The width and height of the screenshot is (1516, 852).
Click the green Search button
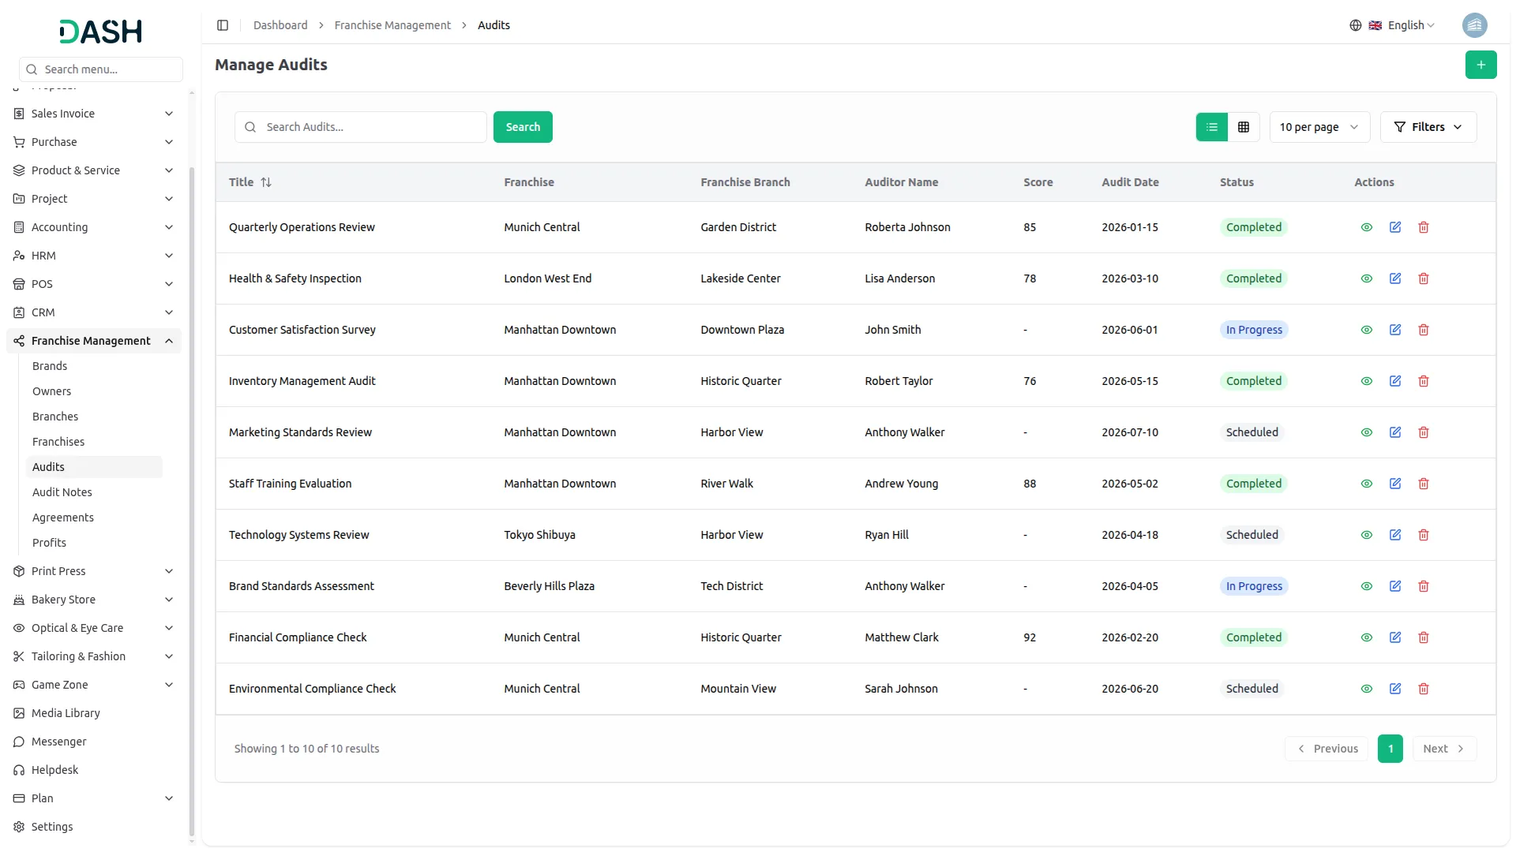523,127
